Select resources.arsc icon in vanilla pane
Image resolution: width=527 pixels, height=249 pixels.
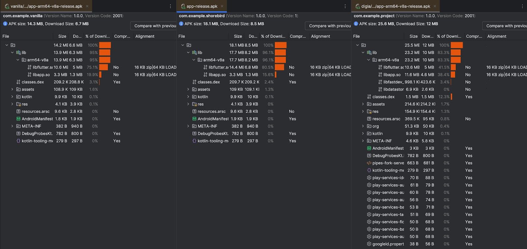point(18,112)
